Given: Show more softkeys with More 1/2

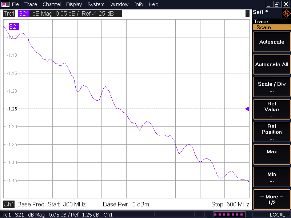Looking at the screenshot, I should pyautogui.click(x=271, y=199).
